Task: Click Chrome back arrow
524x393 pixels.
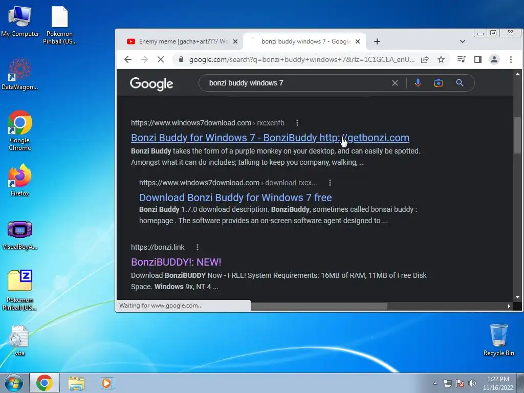Action: tap(128, 59)
